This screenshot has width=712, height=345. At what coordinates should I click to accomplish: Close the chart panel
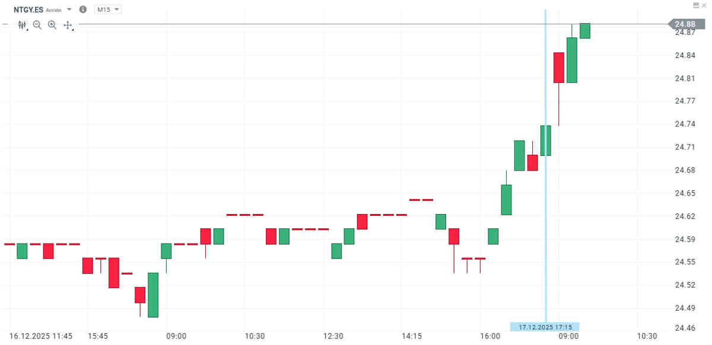click(x=704, y=5)
